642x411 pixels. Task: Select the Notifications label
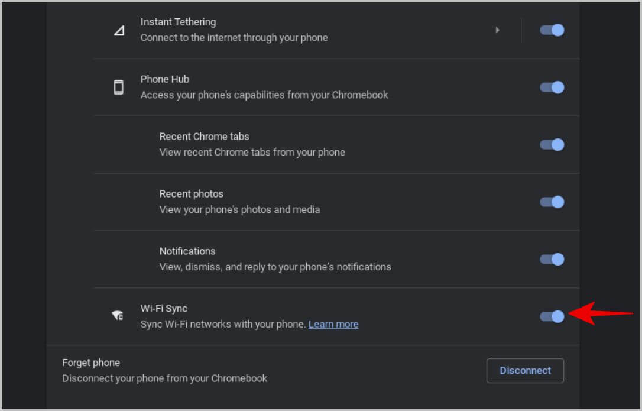(187, 251)
